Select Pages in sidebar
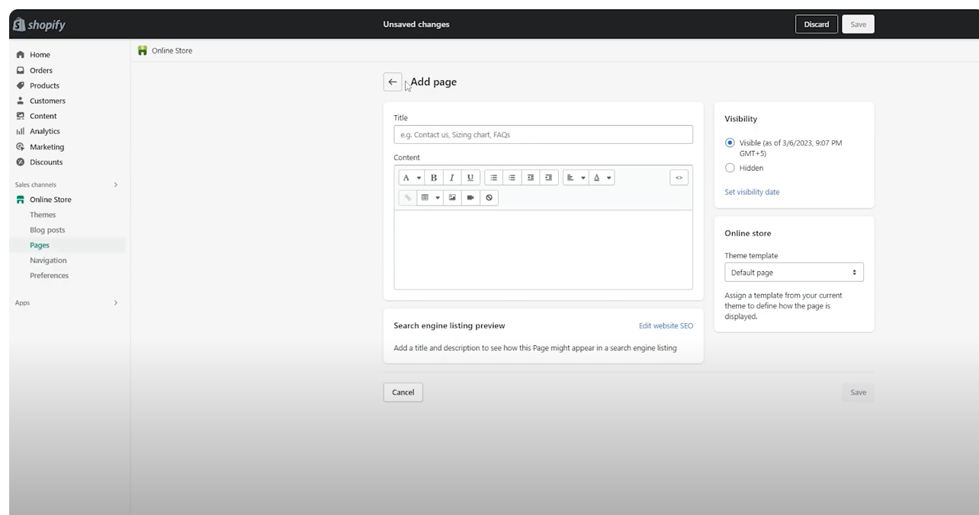Screen dimensions: 979x515 tap(40, 245)
